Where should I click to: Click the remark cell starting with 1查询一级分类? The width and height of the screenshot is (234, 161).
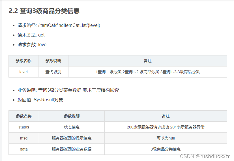click(x=147, y=72)
